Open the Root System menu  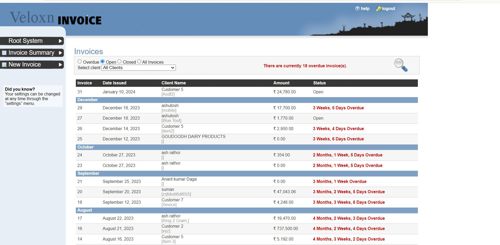[x=26, y=41]
